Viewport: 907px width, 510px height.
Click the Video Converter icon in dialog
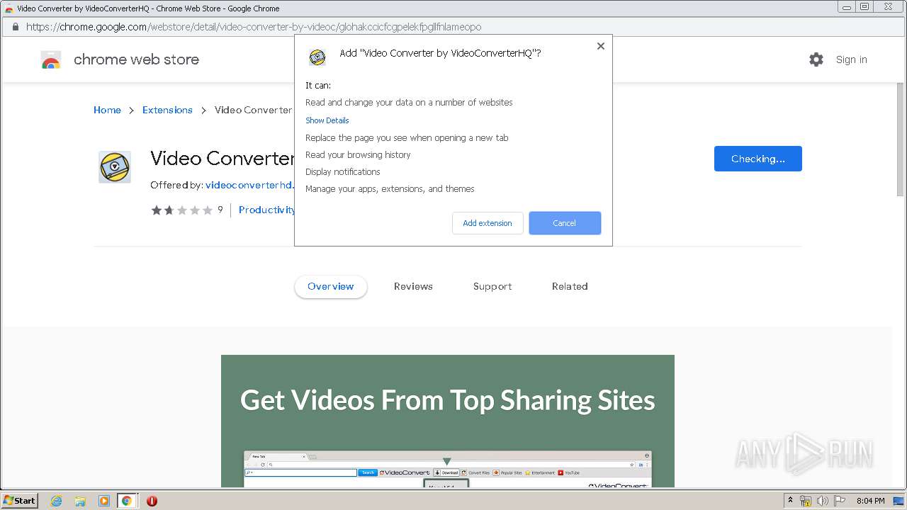[x=317, y=57]
